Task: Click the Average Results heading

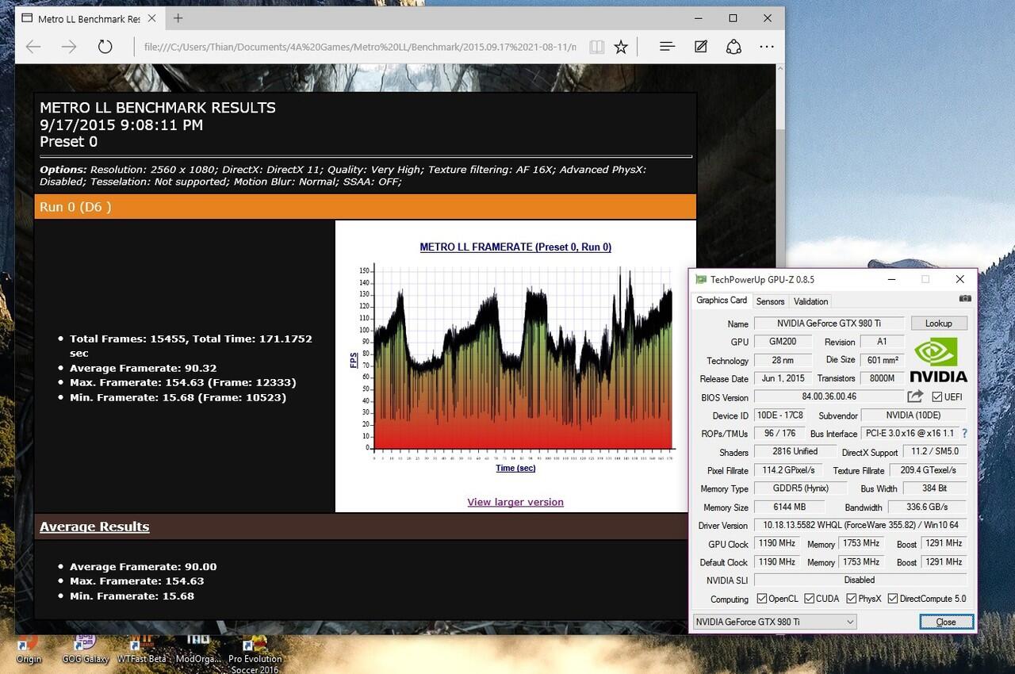Action: pos(94,527)
